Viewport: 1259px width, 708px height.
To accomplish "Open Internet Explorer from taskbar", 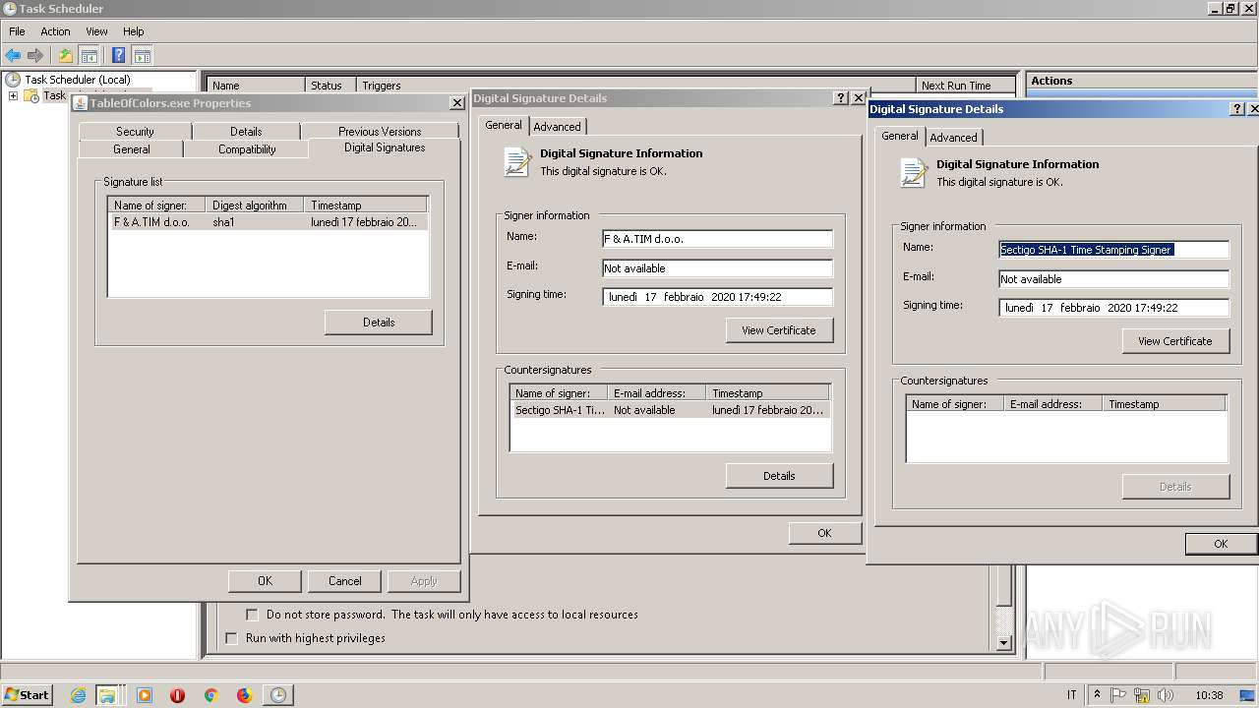I will click(79, 695).
